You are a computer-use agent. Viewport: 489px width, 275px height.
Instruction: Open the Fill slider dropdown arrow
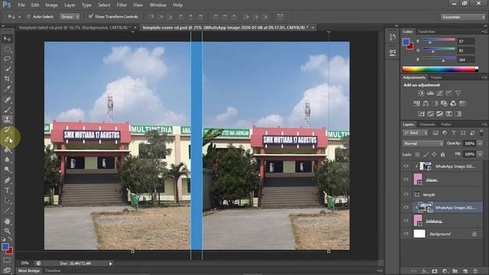pyautogui.click(x=480, y=154)
